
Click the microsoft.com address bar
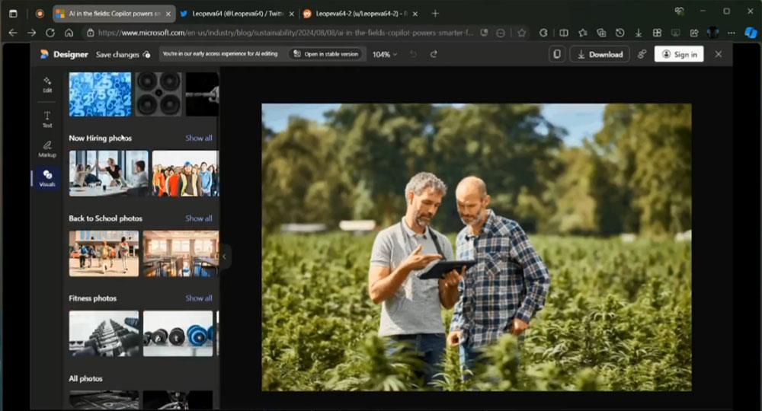[x=286, y=33]
